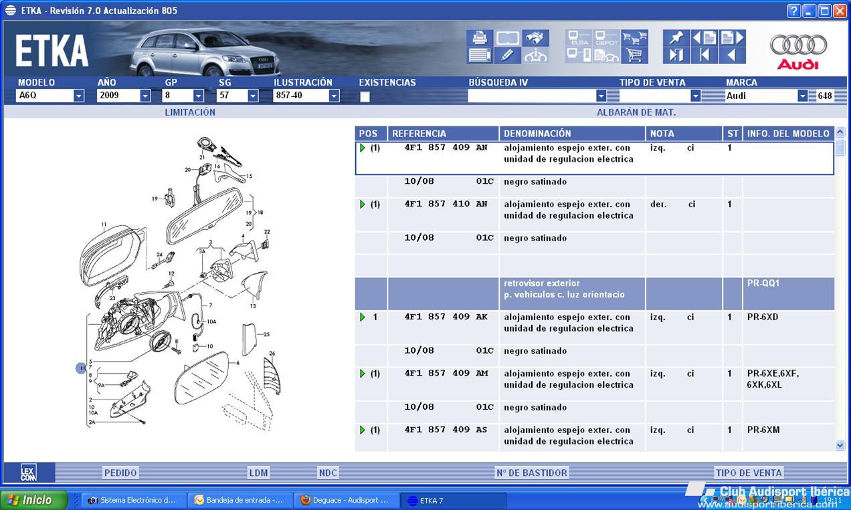Click highlighted position marker 1 in diagram

[x=81, y=368]
